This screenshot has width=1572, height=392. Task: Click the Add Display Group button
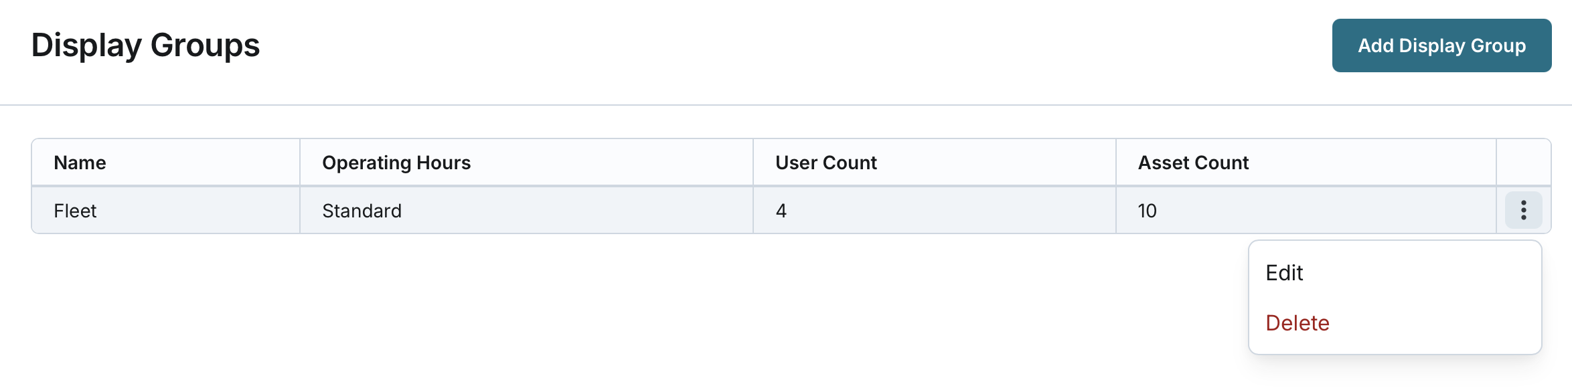tap(1441, 45)
